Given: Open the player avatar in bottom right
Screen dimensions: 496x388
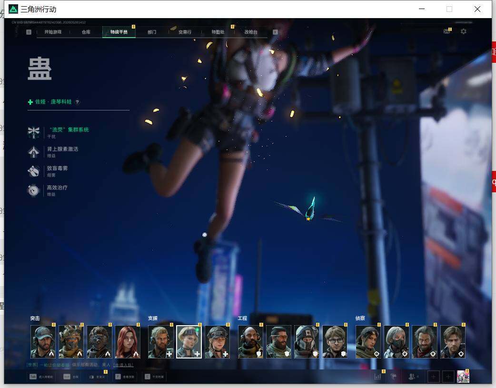Looking at the screenshot, I should click(463, 377).
